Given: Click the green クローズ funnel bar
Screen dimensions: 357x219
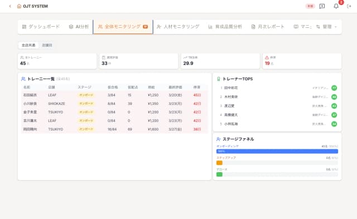Looking at the screenshot, I should 219,174.
